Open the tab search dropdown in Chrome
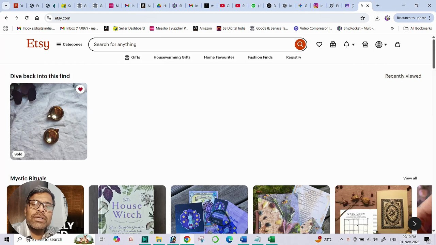436x245 pixels. coord(6,6)
